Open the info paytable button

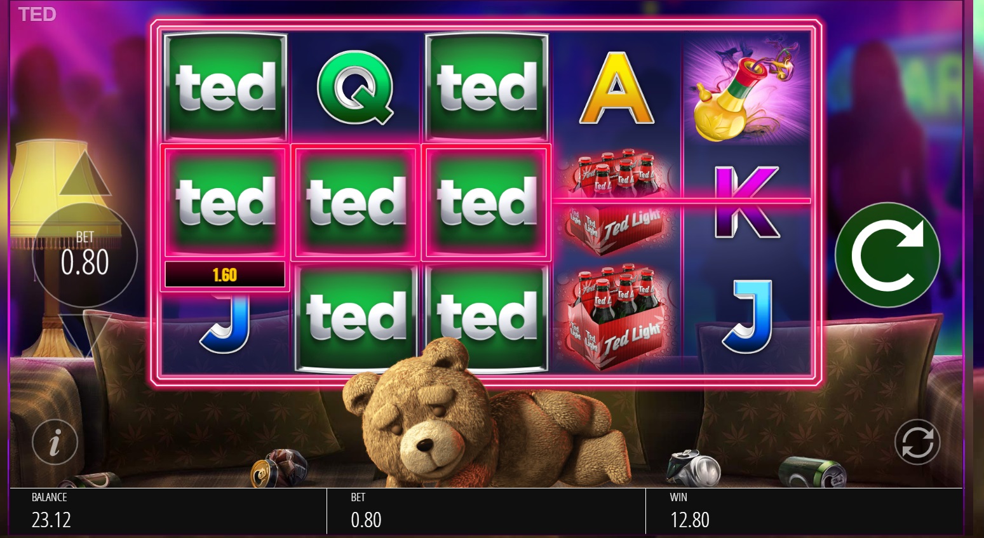55,441
